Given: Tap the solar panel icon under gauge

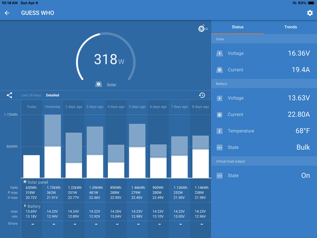Looking at the screenshot, I should click(x=99, y=84).
